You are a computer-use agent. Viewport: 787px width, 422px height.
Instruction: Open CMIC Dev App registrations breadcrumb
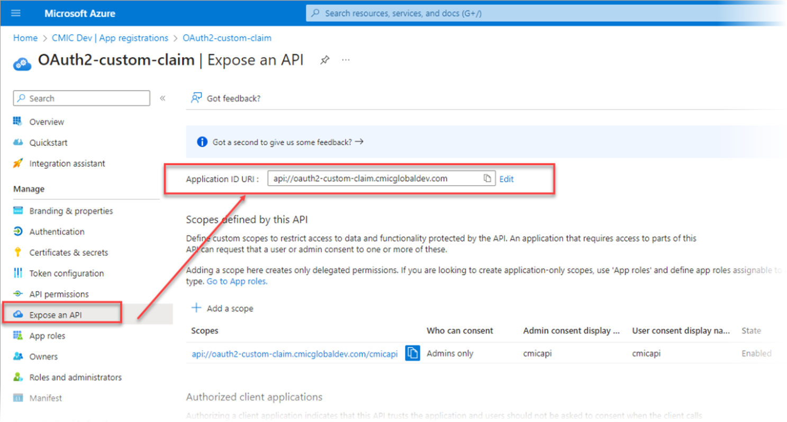110,38
